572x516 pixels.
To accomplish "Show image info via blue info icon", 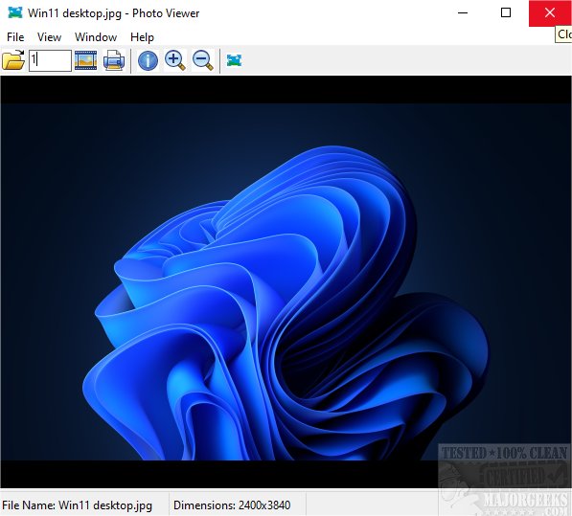I will coord(148,60).
